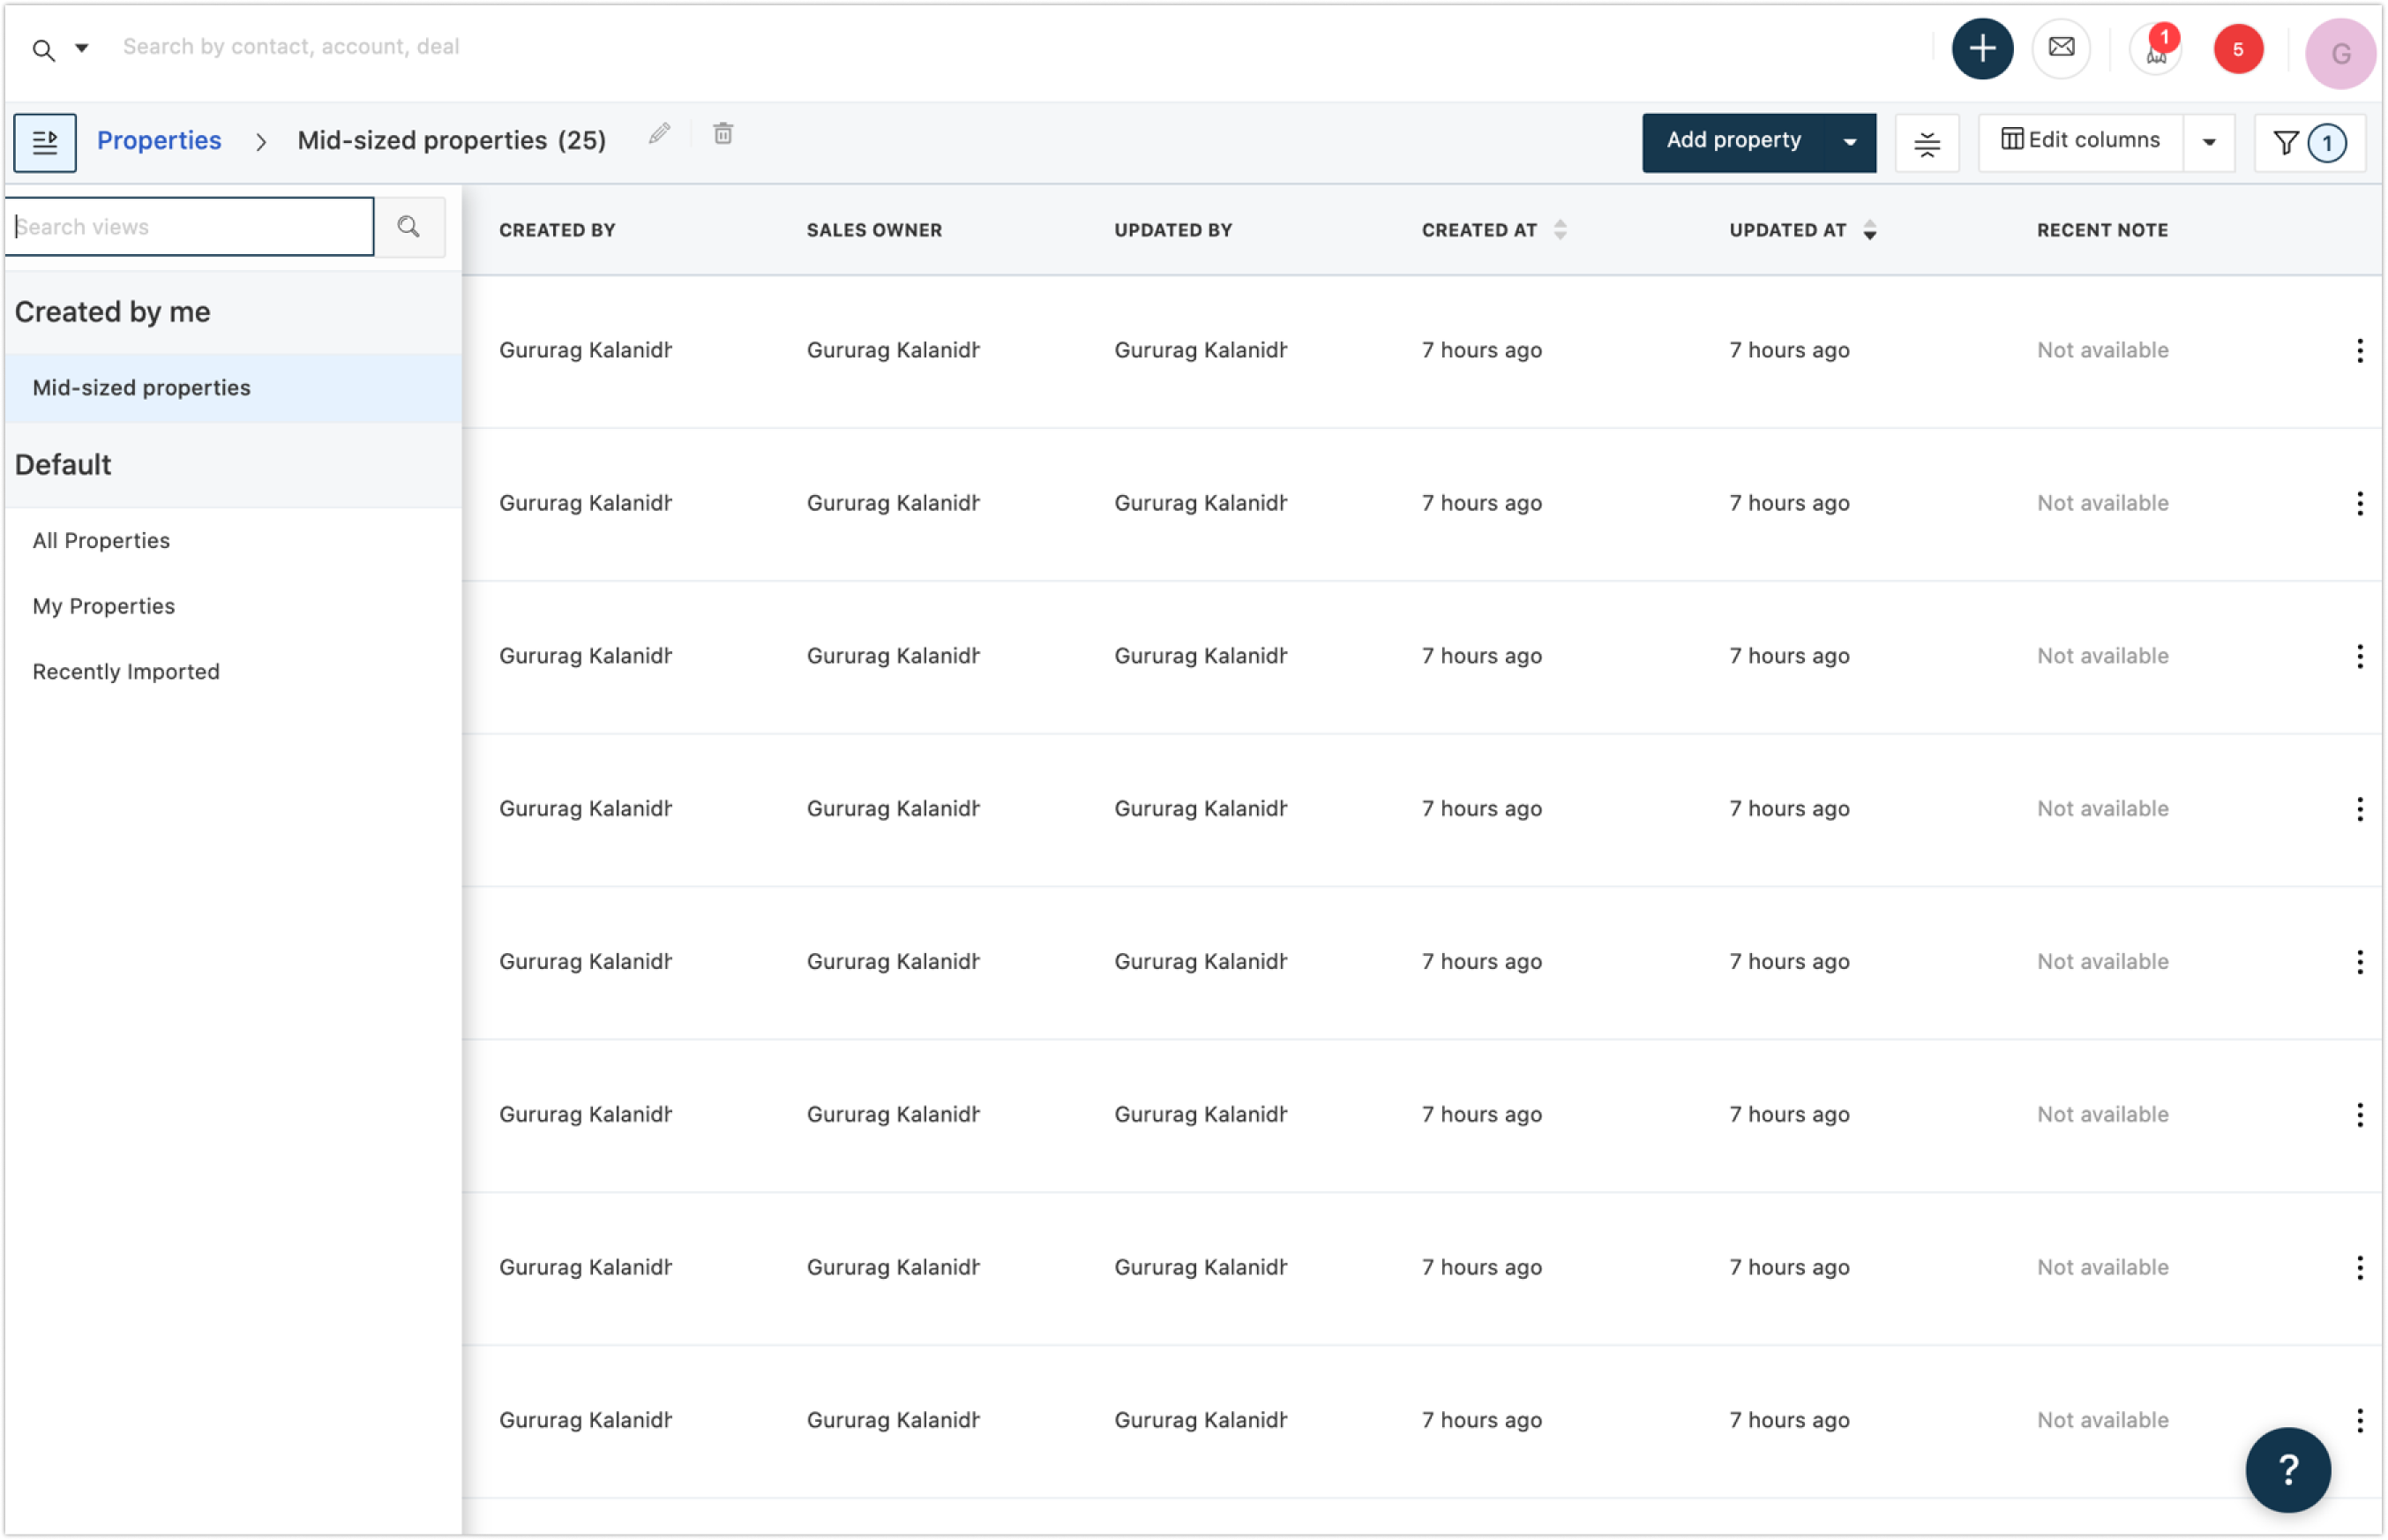Screen dimensions: 2388x1540
Task: Open quick add with the plus icon
Action: (1982, 47)
